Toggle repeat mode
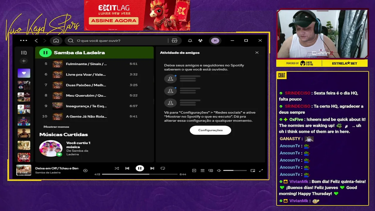Viewport: 375px width, 211px height. [163, 168]
